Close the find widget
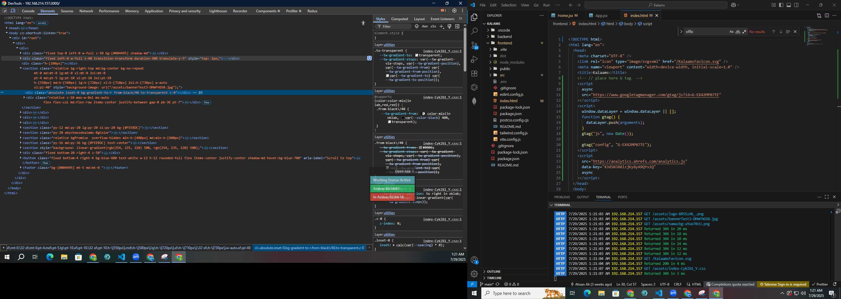 point(795,32)
